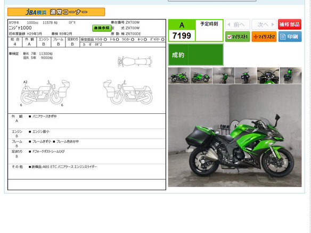The width and height of the screenshot is (311, 233).
Task: Click the 車台番号 ZXT00W text
Action: 125,22
